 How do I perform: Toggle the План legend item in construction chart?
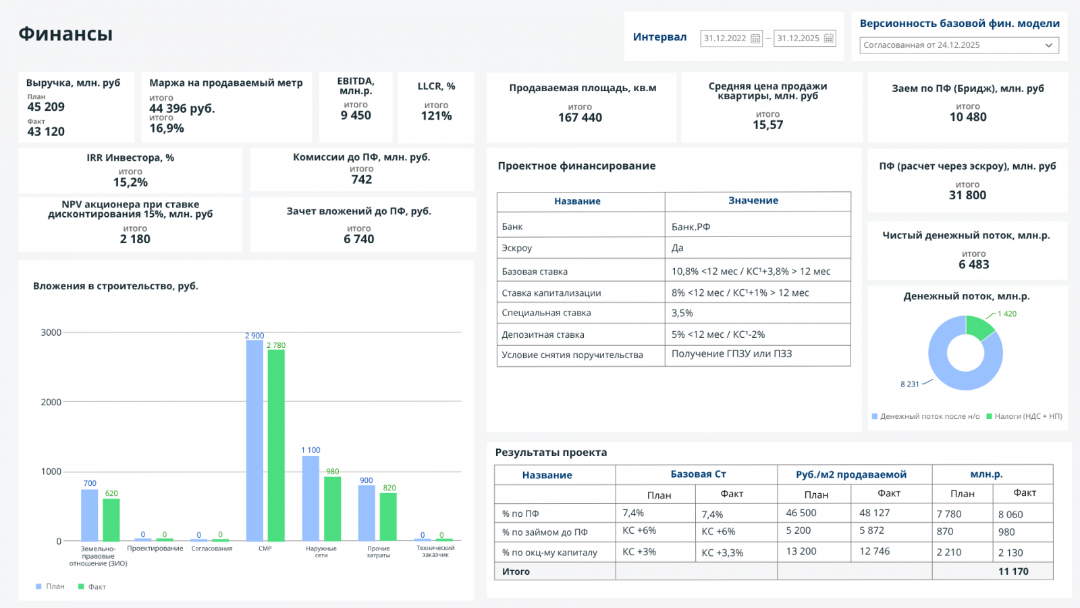50,586
